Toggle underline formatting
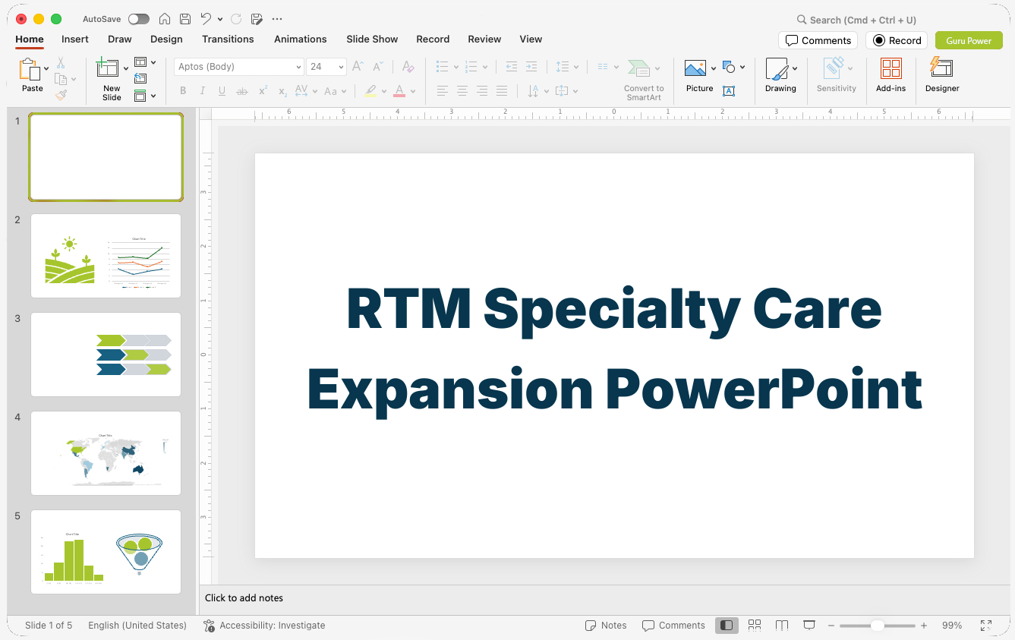This screenshot has width=1015, height=640. click(222, 91)
